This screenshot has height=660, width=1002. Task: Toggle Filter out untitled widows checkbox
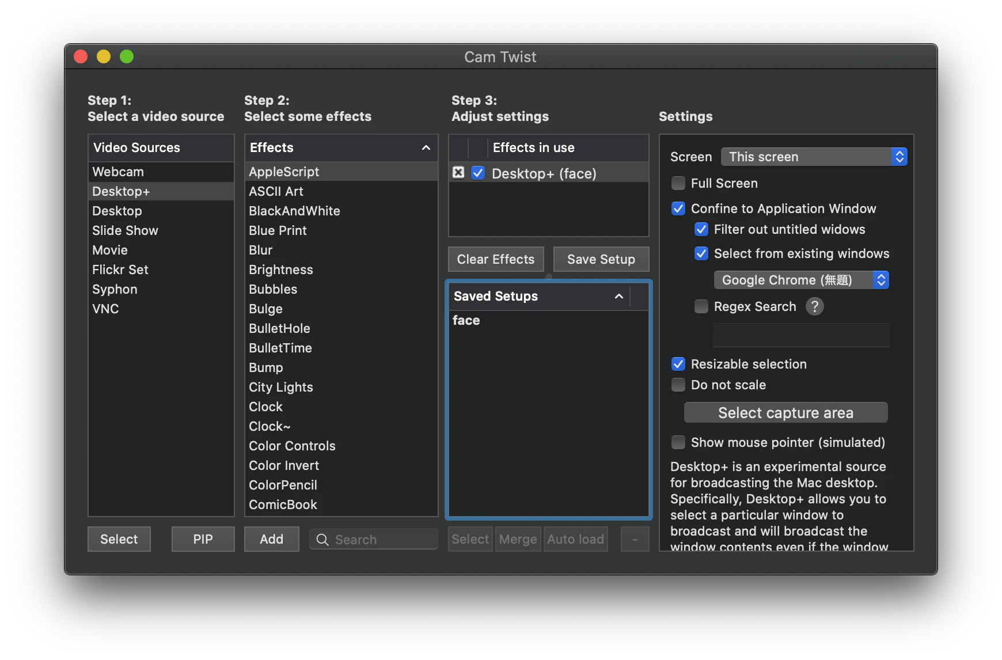(x=701, y=229)
